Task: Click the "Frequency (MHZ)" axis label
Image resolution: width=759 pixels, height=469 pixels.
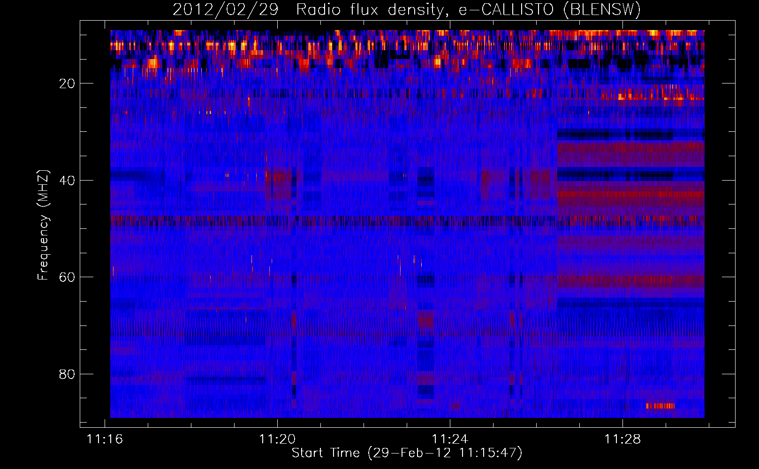Action: [43, 225]
